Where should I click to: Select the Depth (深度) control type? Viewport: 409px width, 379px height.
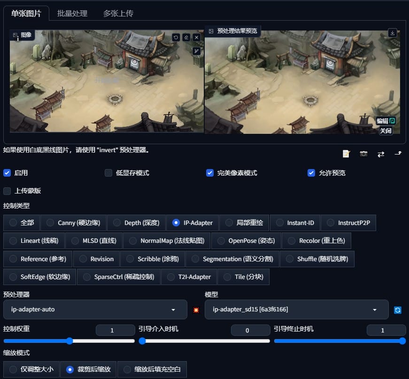(x=137, y=223)
